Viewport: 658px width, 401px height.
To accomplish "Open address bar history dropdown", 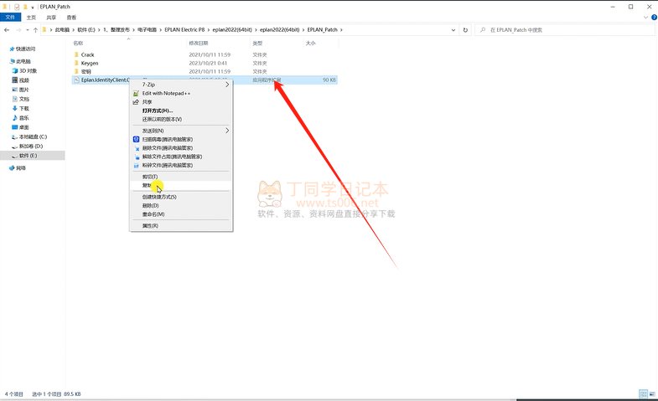I will tap(453, 30).
